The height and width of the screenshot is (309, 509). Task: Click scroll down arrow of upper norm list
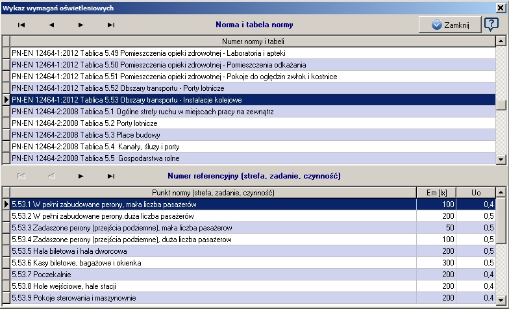pyautogui.click(x=501, y=159)
